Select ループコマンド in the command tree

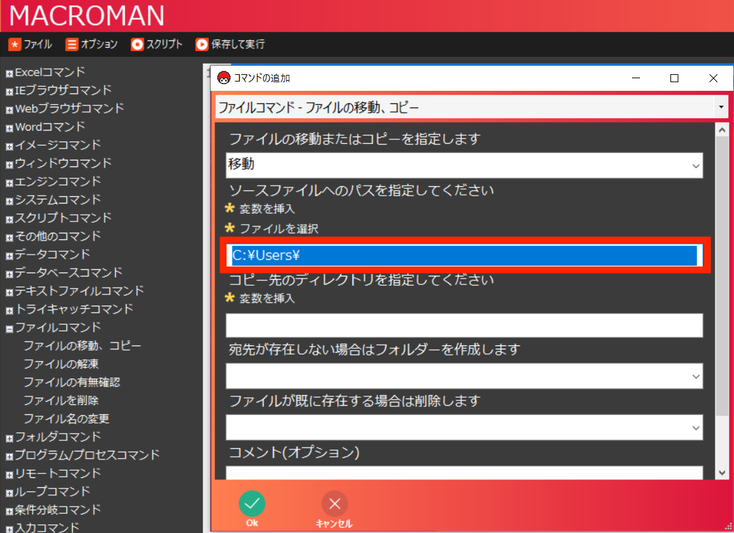point(52,492)
